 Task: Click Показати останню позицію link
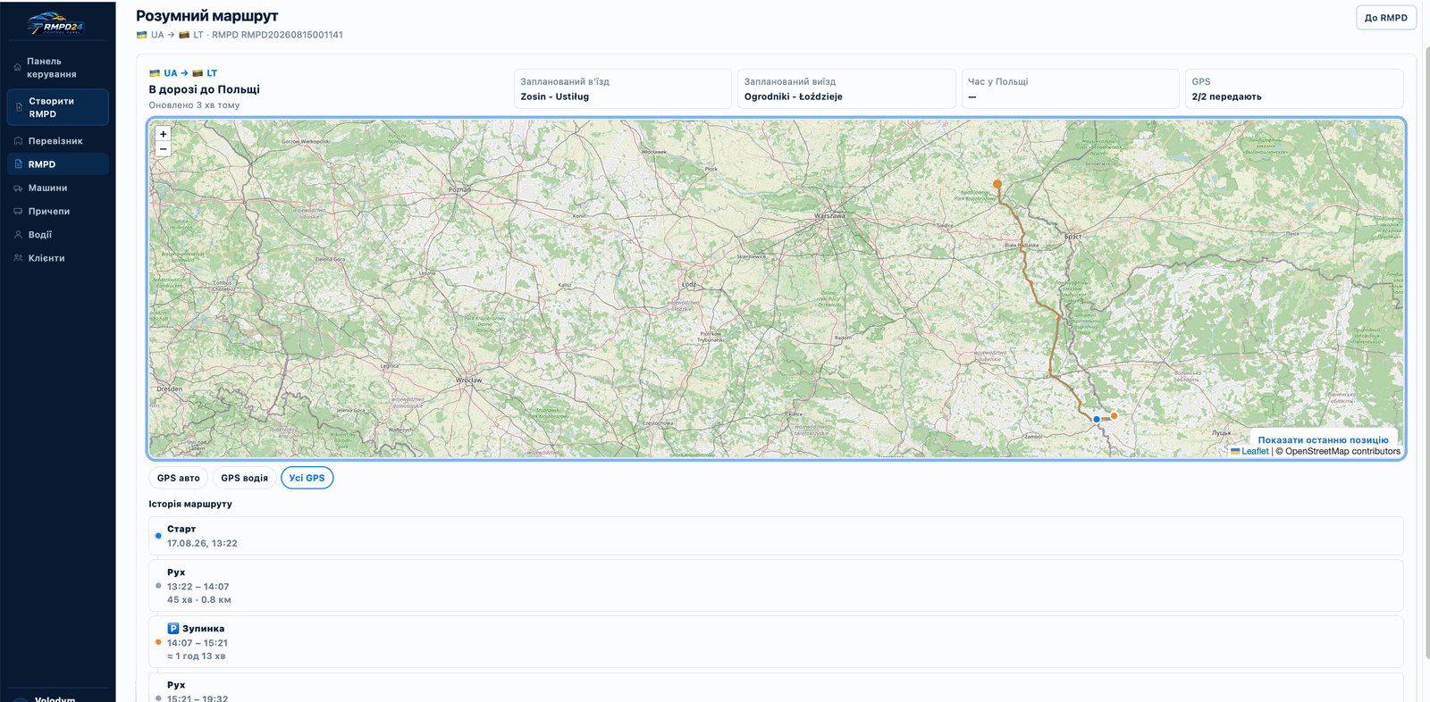pos(1323,440)
